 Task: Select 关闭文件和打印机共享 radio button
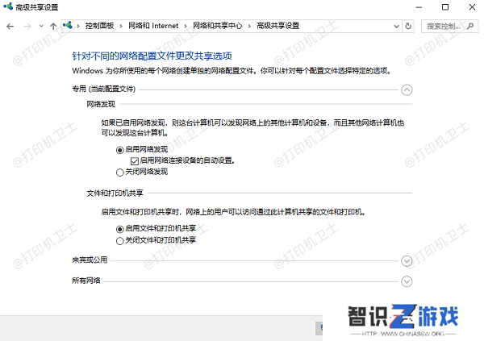pyautogui.click(x=119, y=241)
